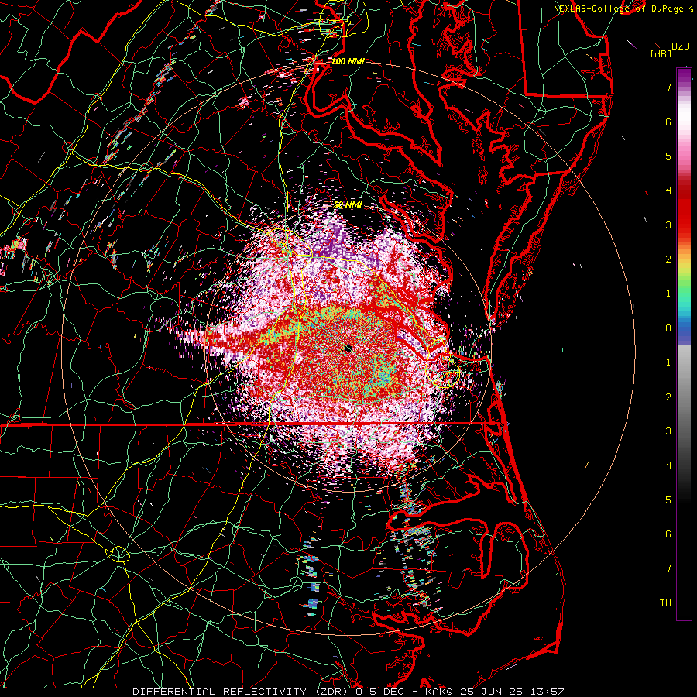Click the -3 value on color scale
This screenshot has height=697, width=697.
tap(665, 431)
